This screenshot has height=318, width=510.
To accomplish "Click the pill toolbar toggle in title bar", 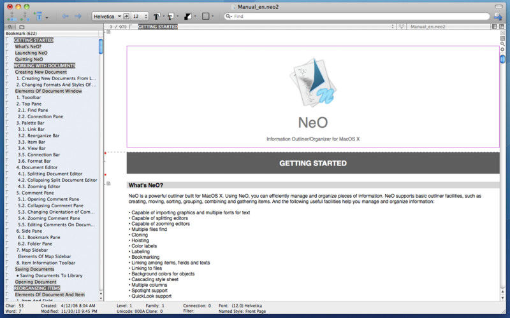I will pyautogui.click(x=499, y=6).
